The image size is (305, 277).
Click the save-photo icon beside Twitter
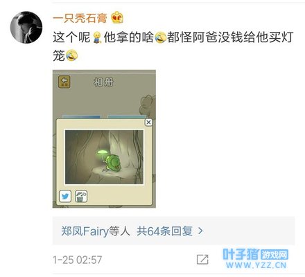click(x=81, y=196)
